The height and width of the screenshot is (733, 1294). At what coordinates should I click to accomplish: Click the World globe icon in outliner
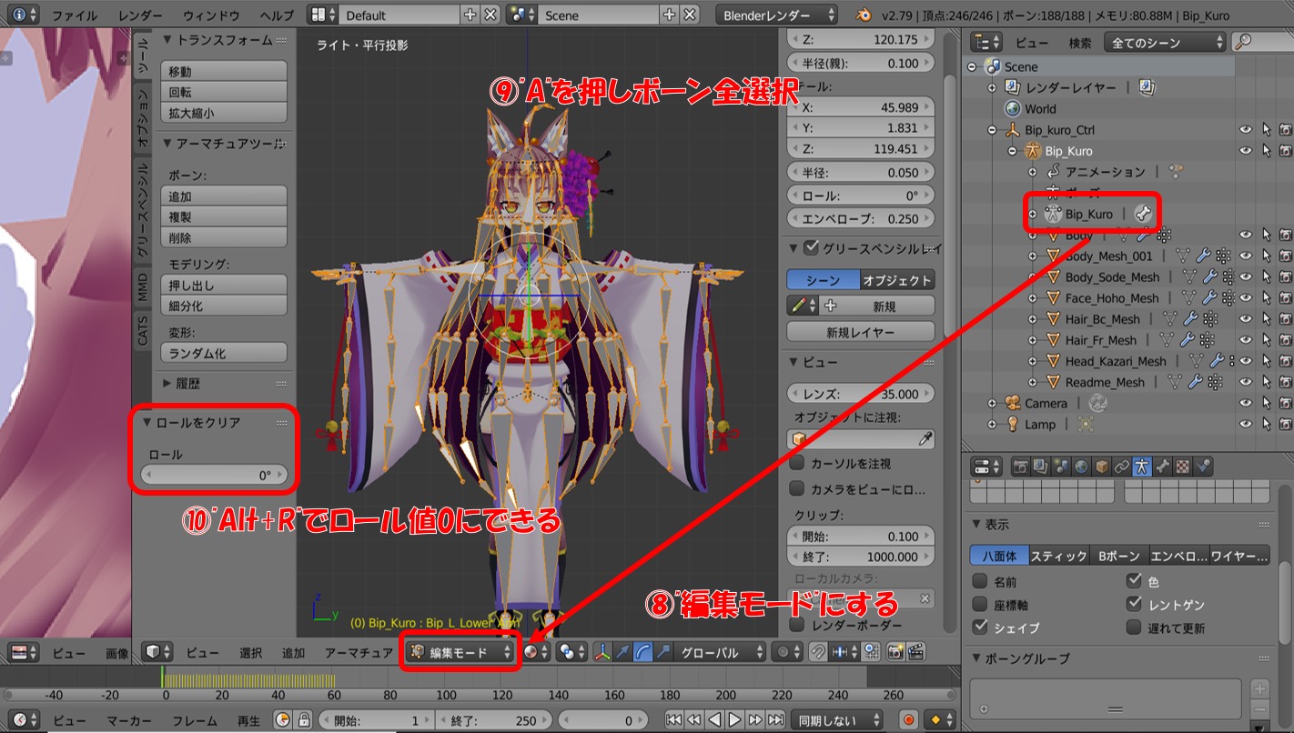click(1012, 108)
